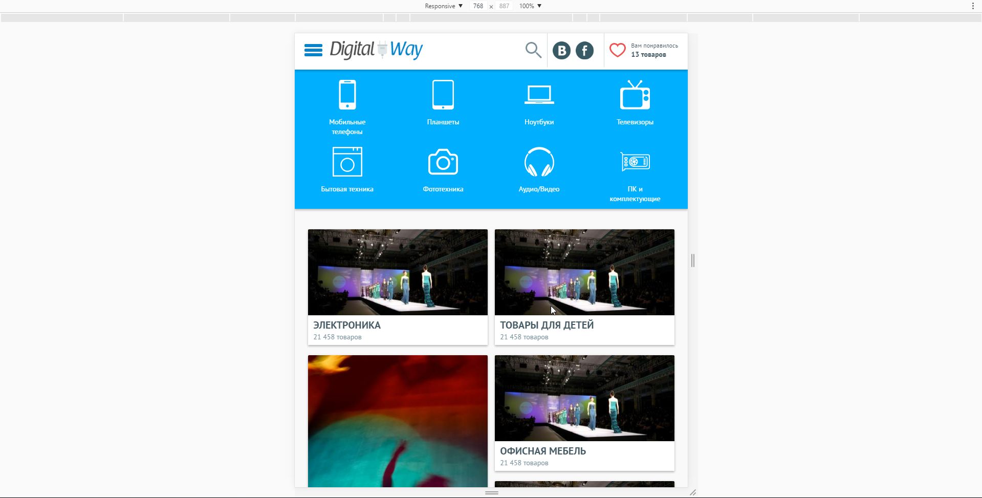The height and width of the screenshot is (498, 982).
Task: Click the viewport width field 768
Action: pos(478,6)
